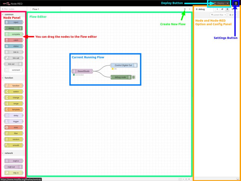Screen dimensions: 241x181
Task: Open the info sidebar tab
Action: tap(217, 9)
